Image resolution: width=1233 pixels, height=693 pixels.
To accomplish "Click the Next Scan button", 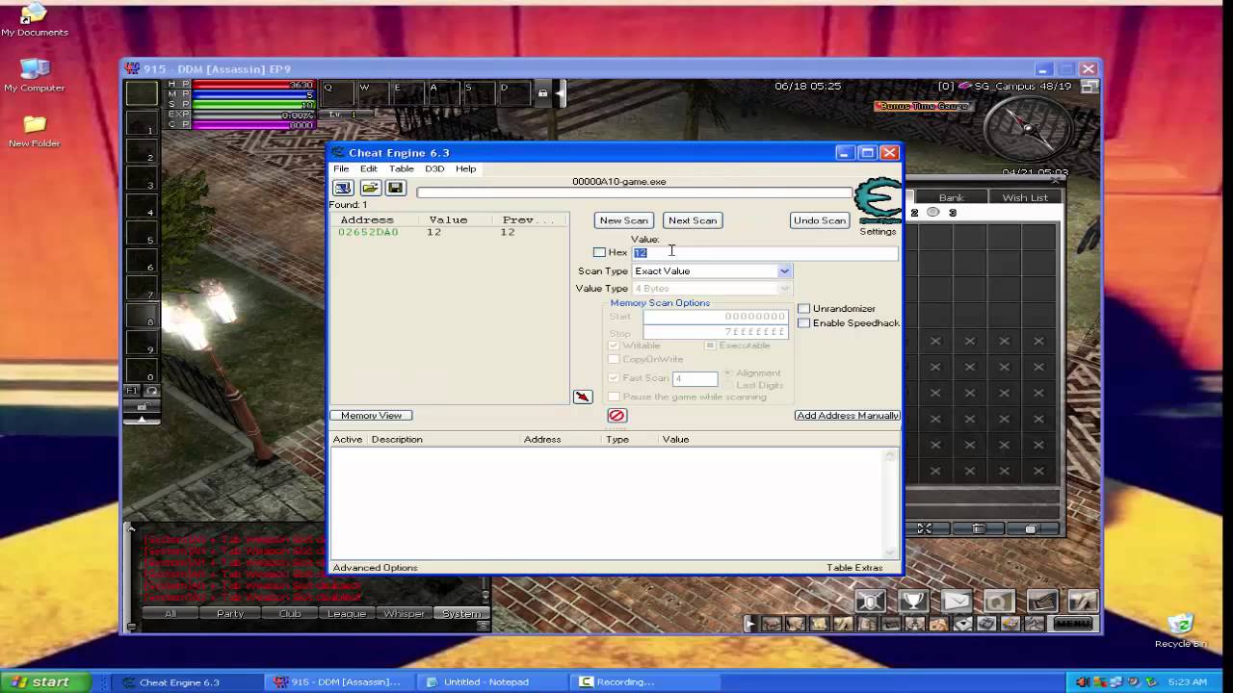I will (693, 220).
